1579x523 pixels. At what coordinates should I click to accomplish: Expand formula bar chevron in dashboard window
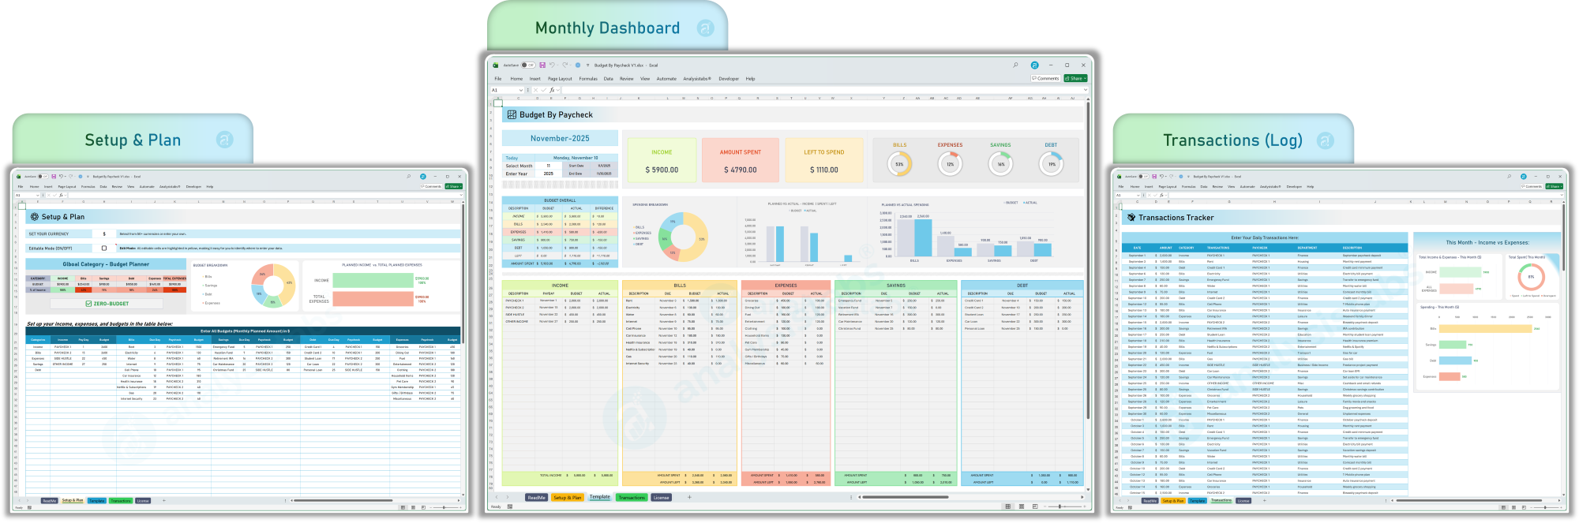(x=1086, y=90)
